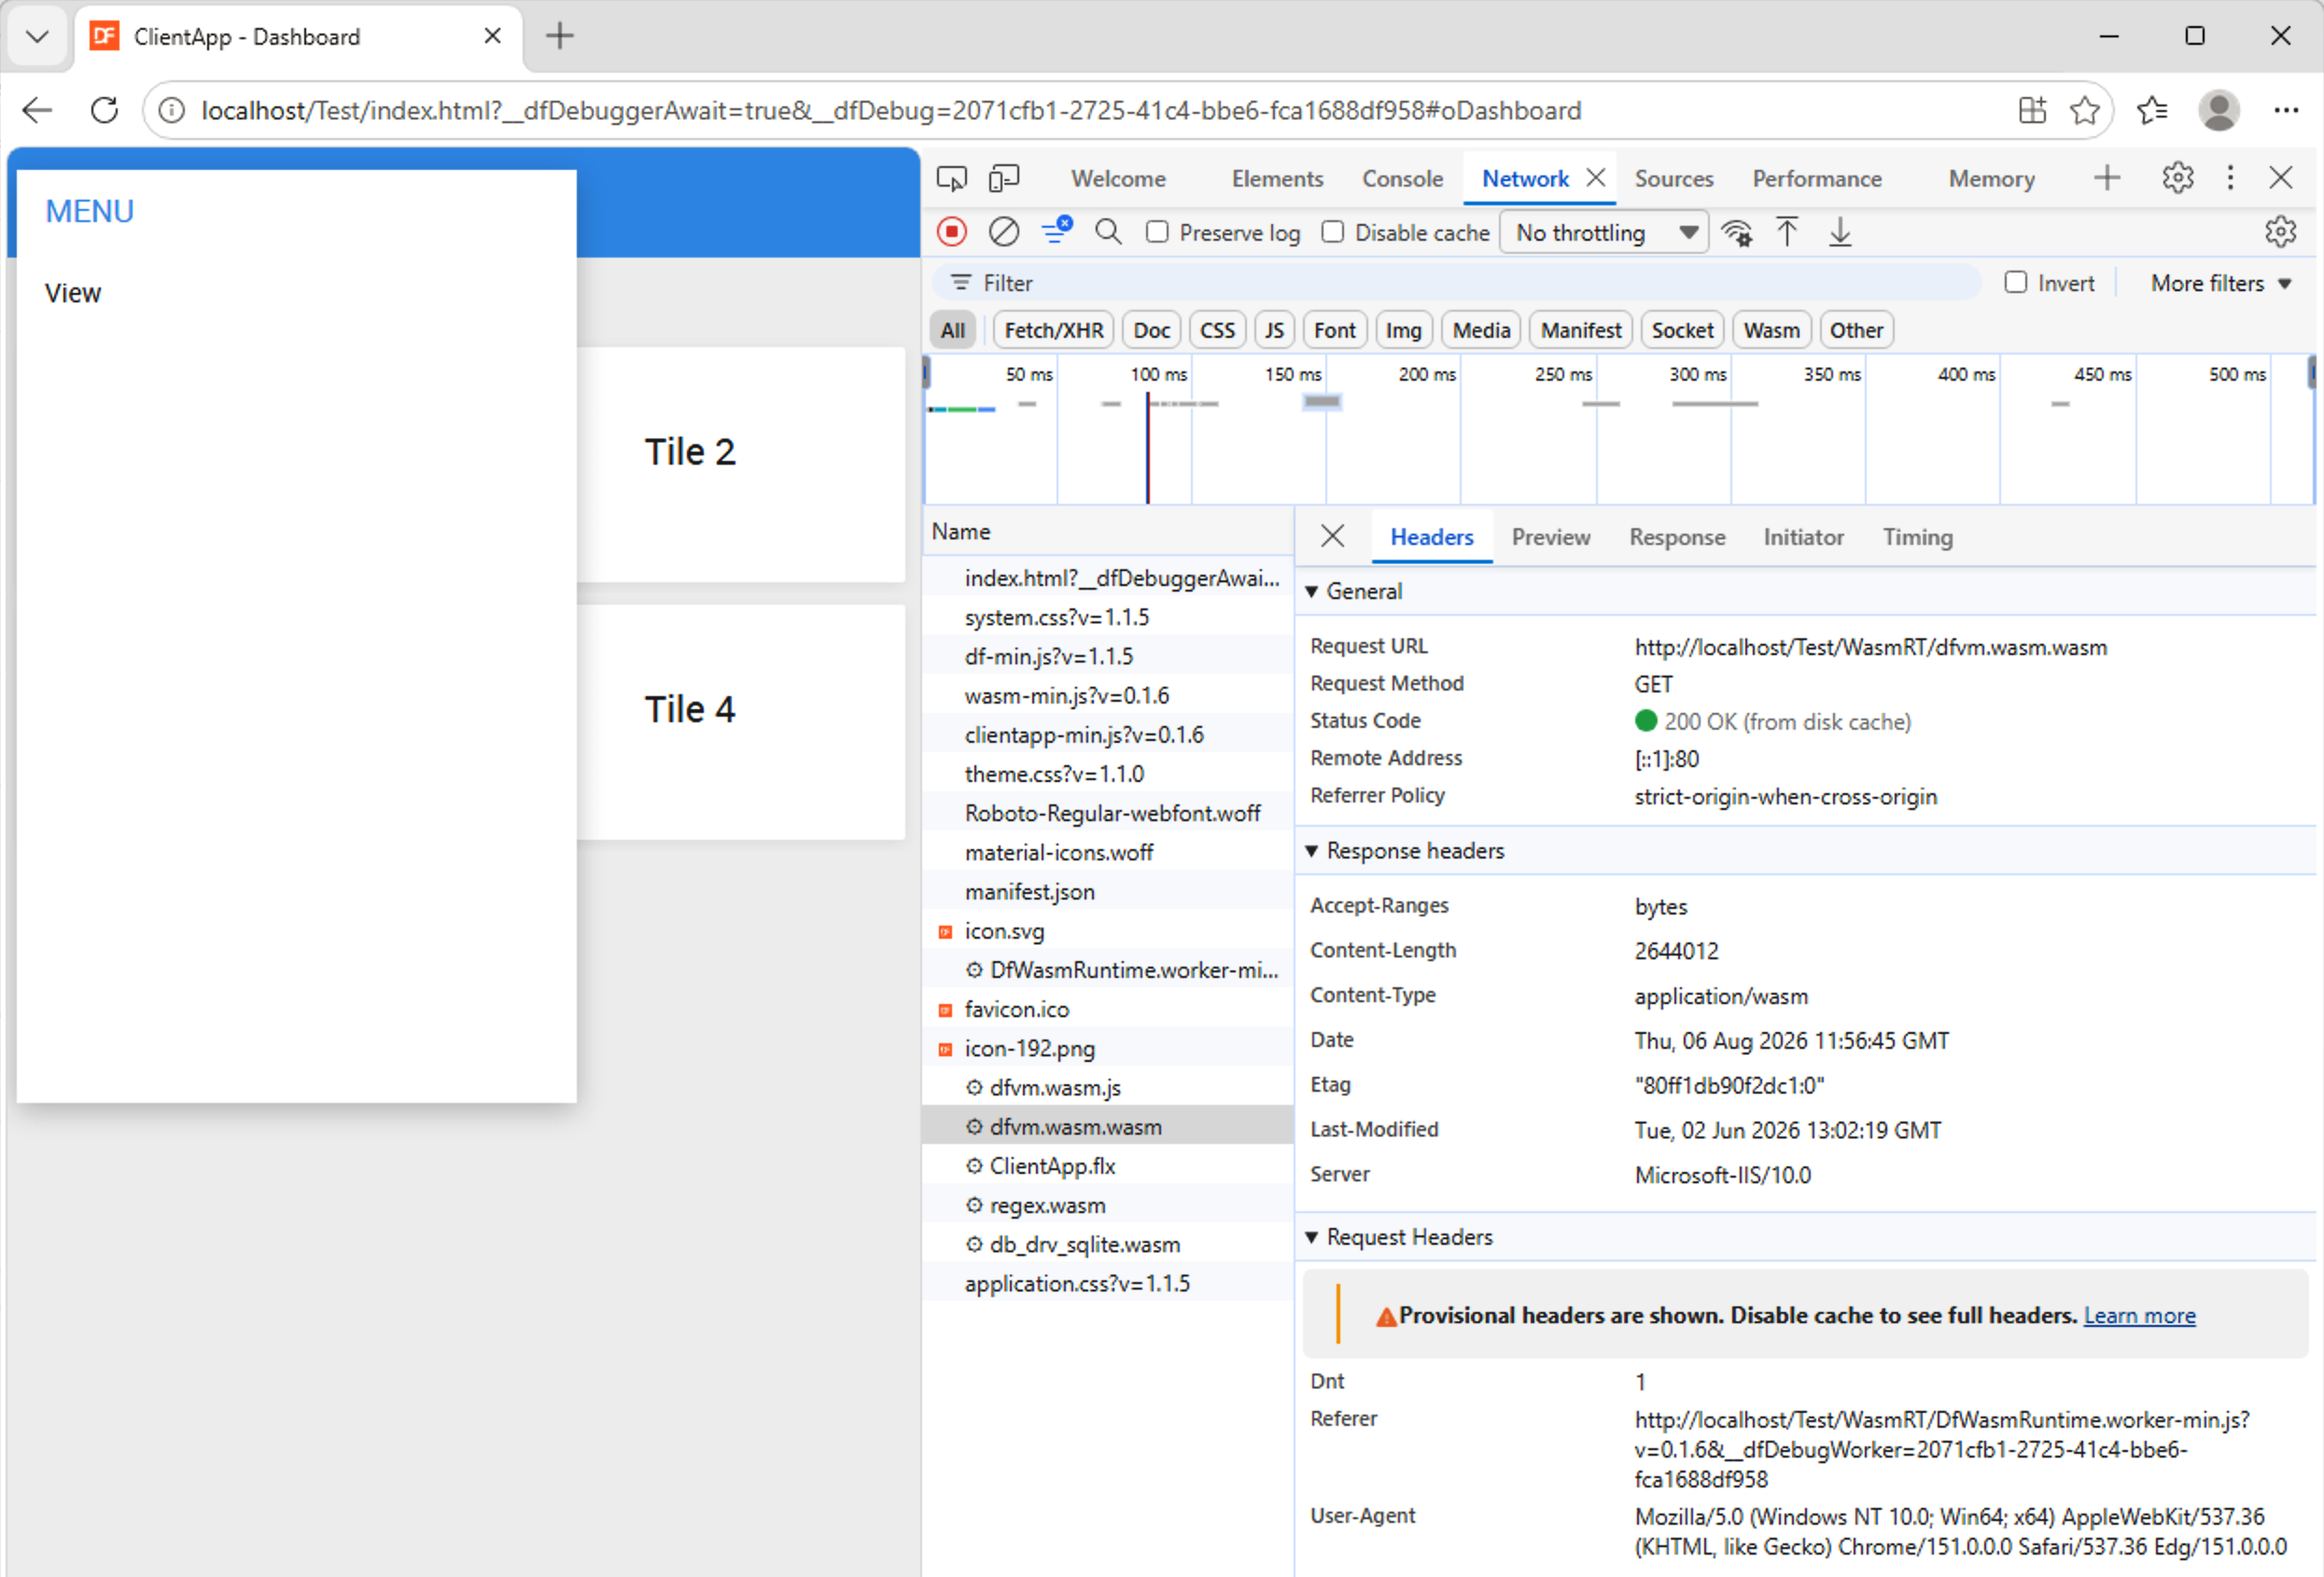This screenshot has height=1577, width=2324.
Task: Toggle device emulation icon
Action: [x=1004, y=179]
